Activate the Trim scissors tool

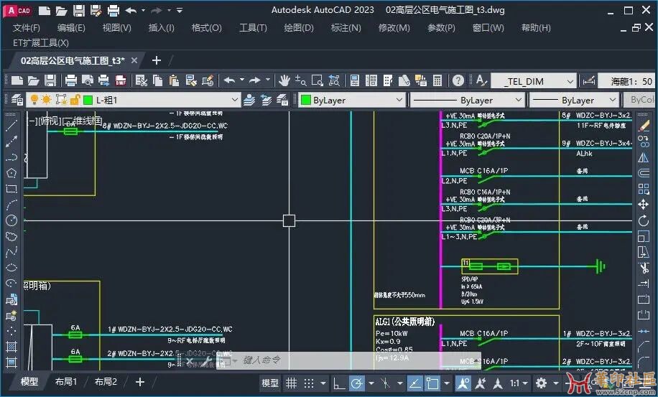pyautogui.click(x=644, y=268)
